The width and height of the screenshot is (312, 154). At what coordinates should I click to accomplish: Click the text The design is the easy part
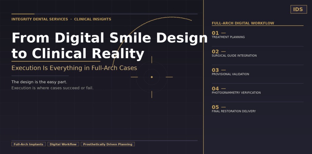tap(39, 82)
